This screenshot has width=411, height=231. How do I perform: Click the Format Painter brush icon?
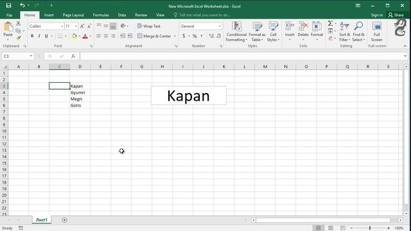[x=18, y=38]
